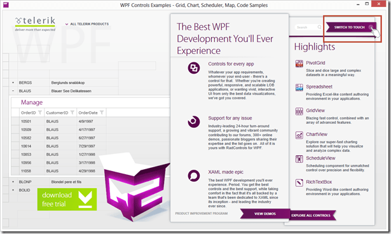This screenshot has width=391, height=234.
Task: Click the download free trial button
Action: point(67,199)
